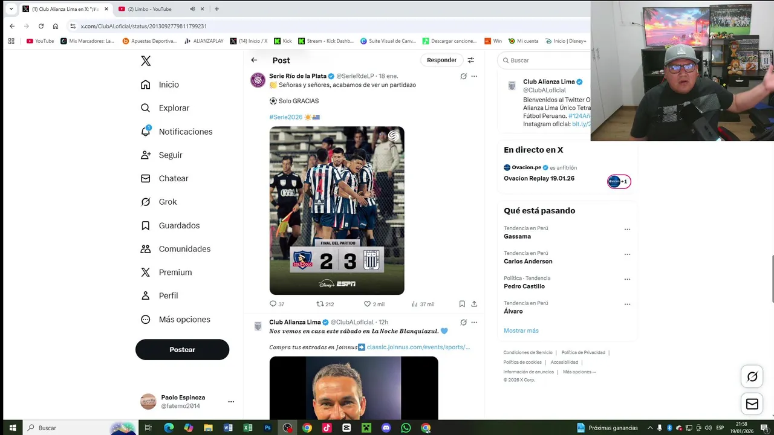The height and width of the screenshot is (435, 774).
Task: Open options for Álvaro trend
Action: coord(627,304)
